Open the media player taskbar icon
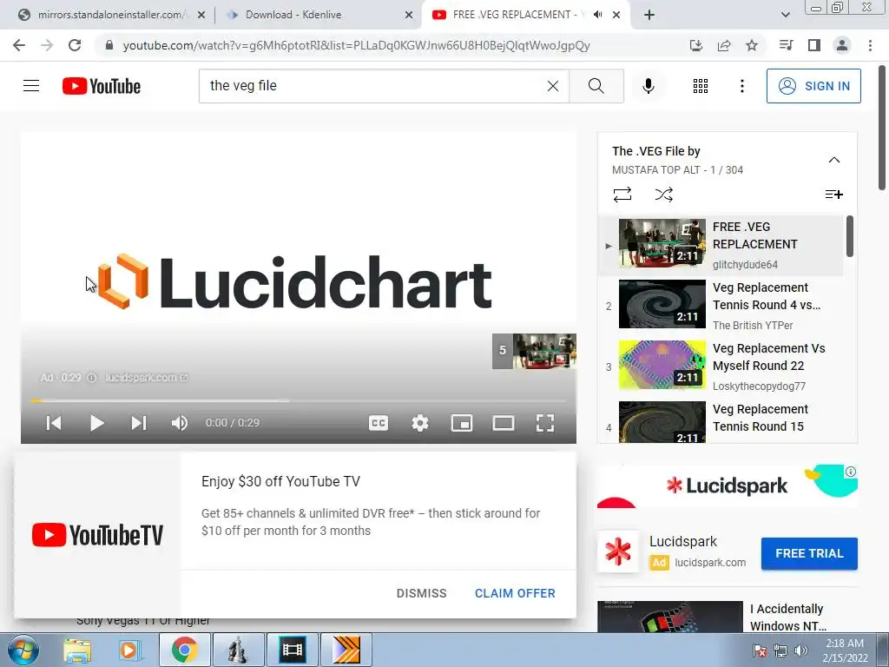The width and height of the screenshot is (889, 667). pyautogui.click(x=129, y=650)
